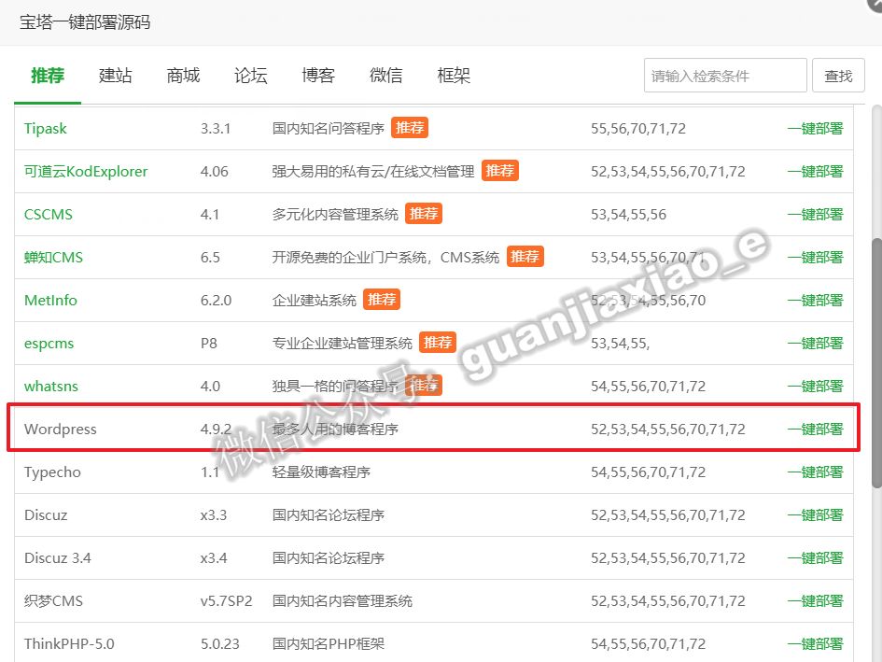Switch to the 框架 tab
Image resolution: width=882 pixels, height=662 pixels.
454,76
